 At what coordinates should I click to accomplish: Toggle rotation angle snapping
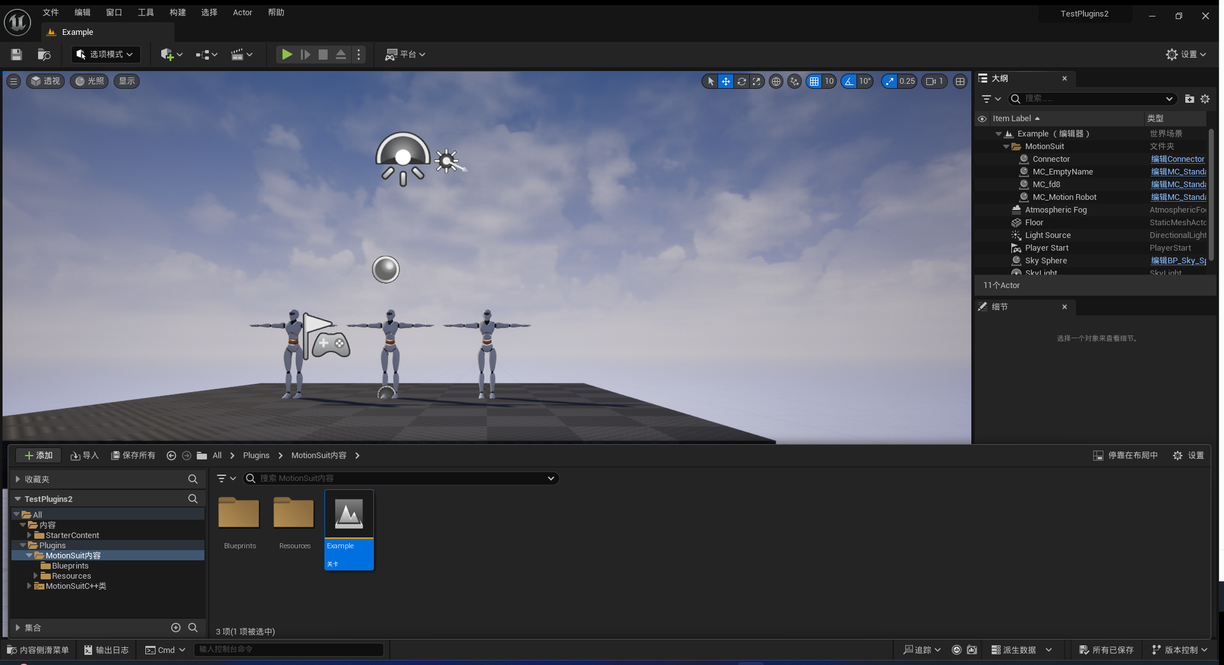tap(849, 81)
